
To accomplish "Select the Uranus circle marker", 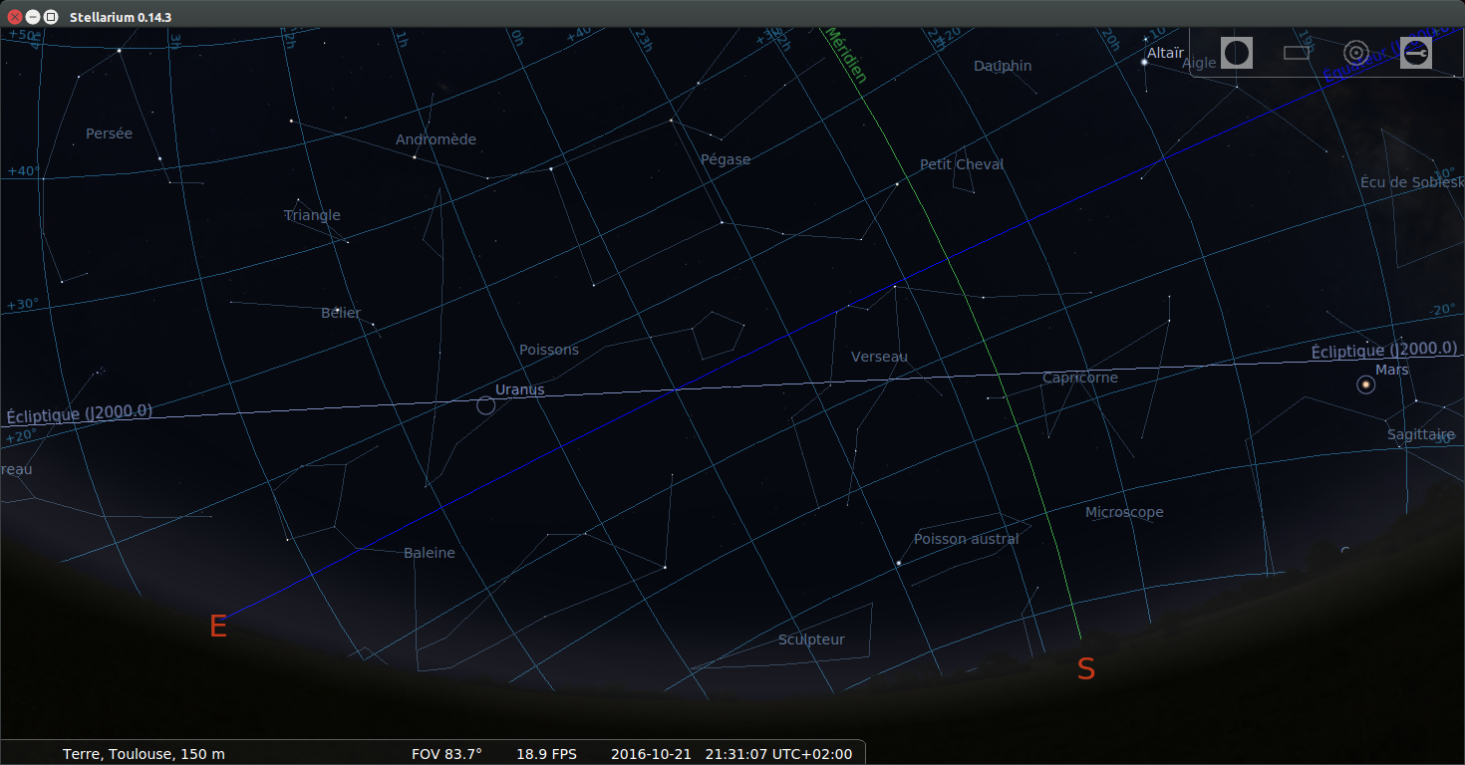I will pos(485,405).
